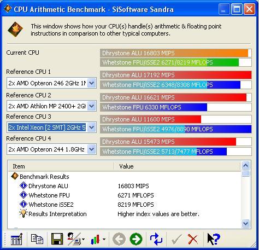Screen dimensions: 259x250
Task: Click the user and computer send icon
Action: [74, 239]
